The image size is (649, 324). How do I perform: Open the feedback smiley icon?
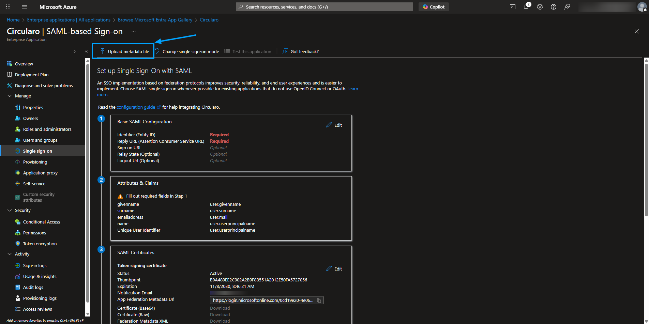pos(567,7)
